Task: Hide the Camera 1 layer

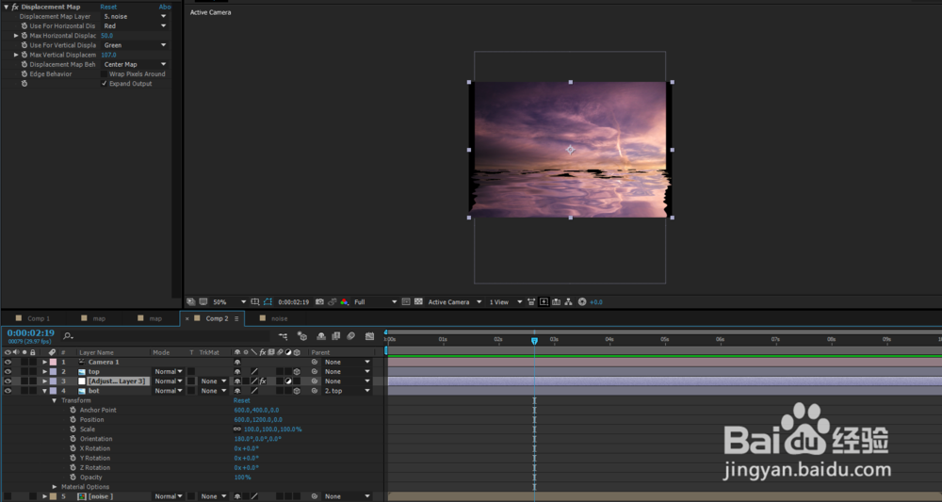Action: click(x=8, y=362)
